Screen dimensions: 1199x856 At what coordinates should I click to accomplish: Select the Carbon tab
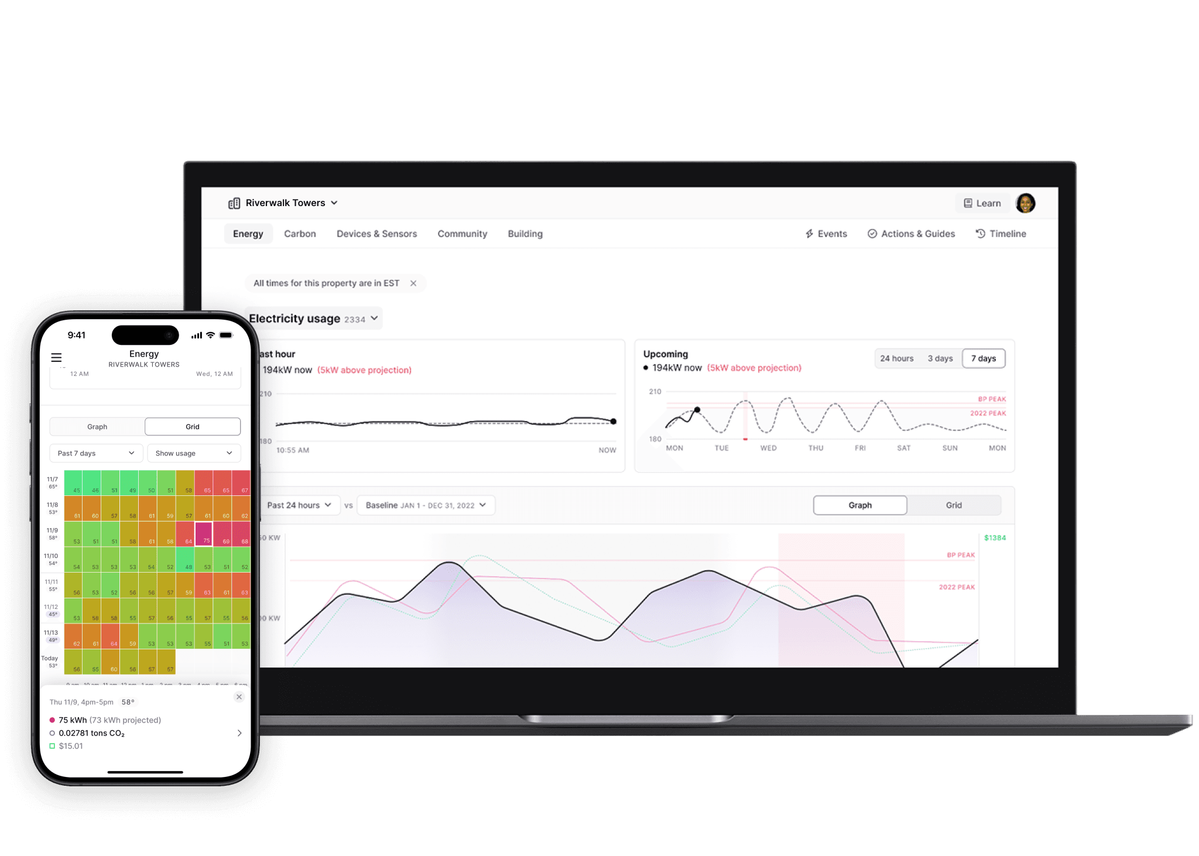299,234
